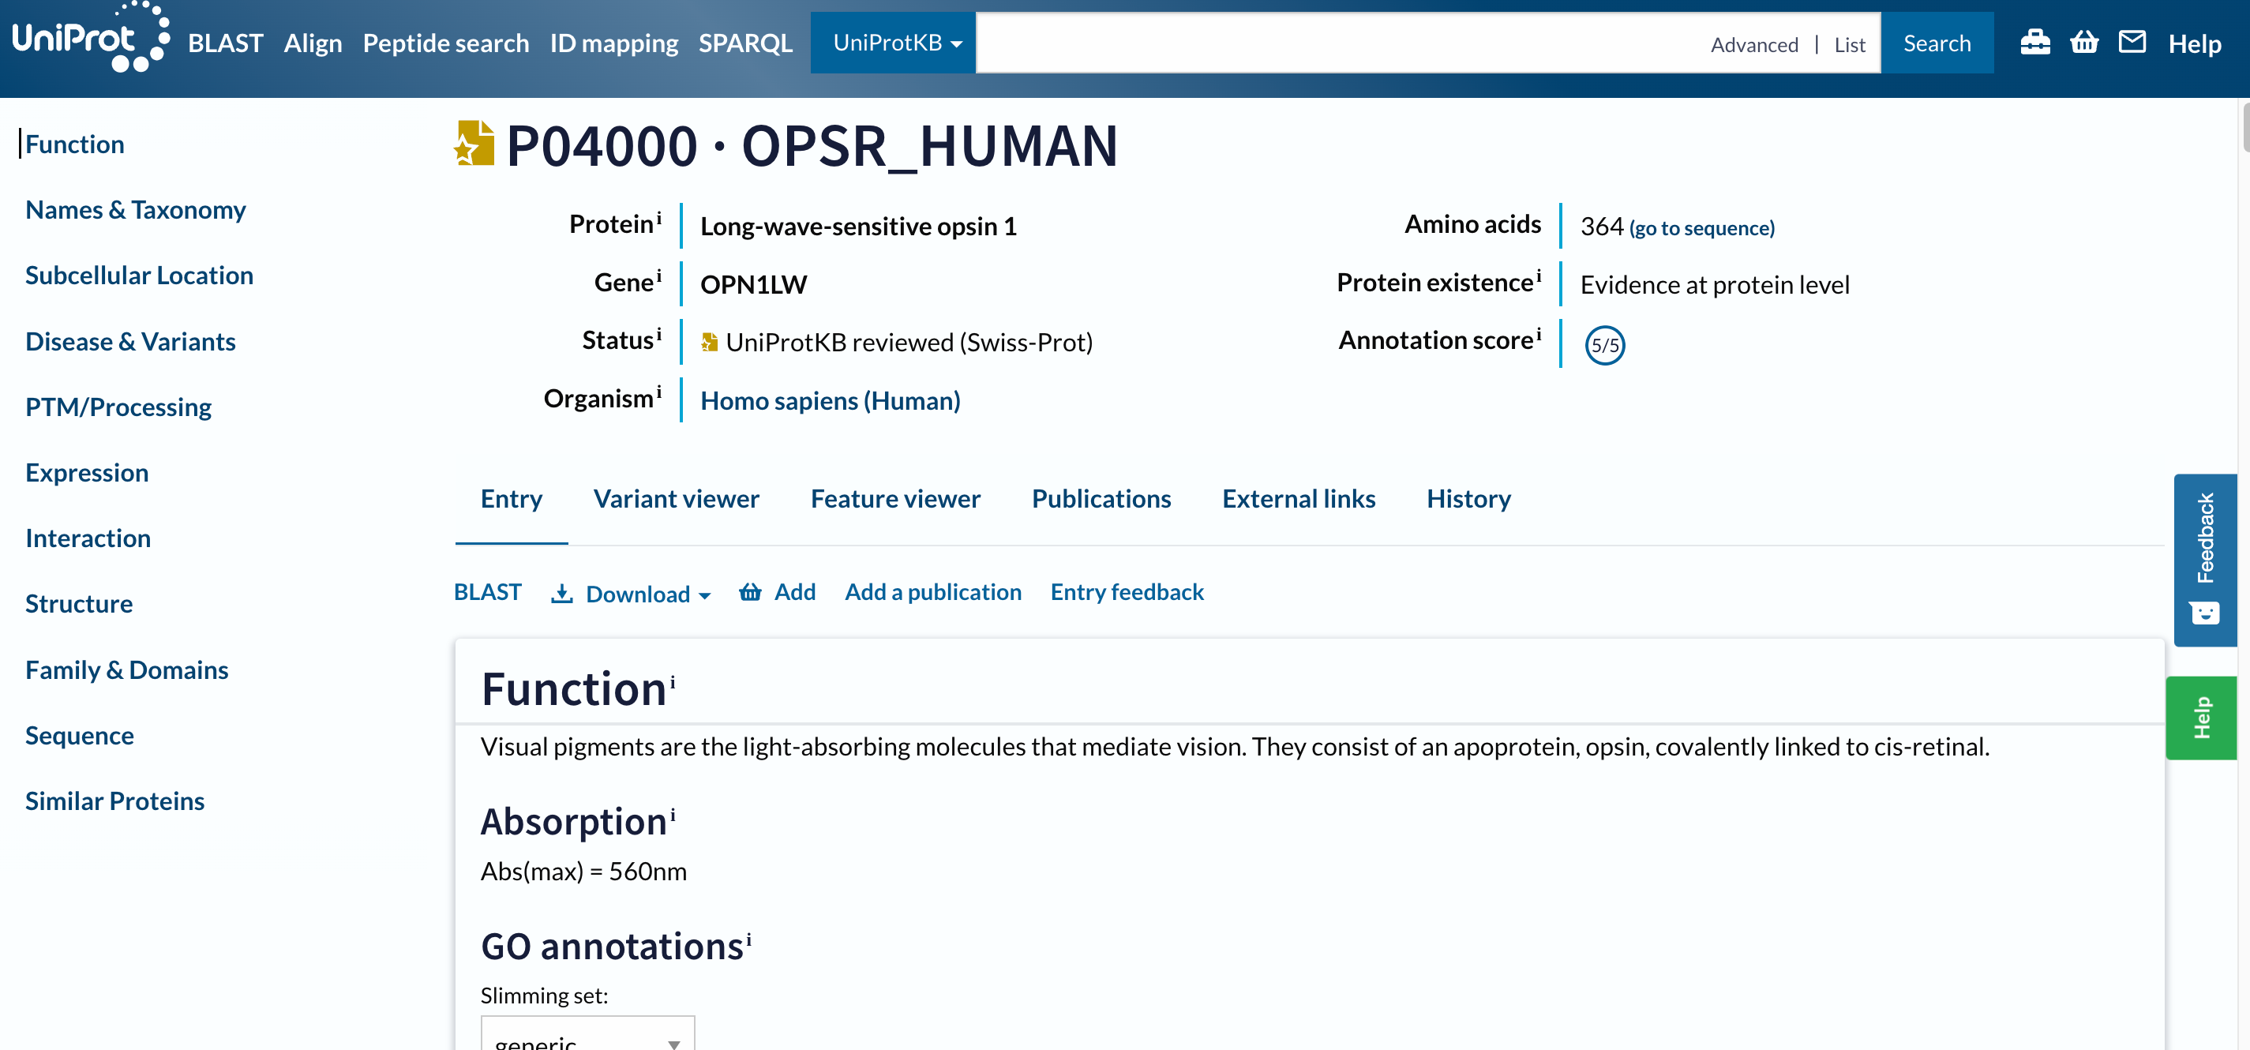
Task: Click info icon beside Absorption heading
Action: pyautogui.click(x=673, y=815)
